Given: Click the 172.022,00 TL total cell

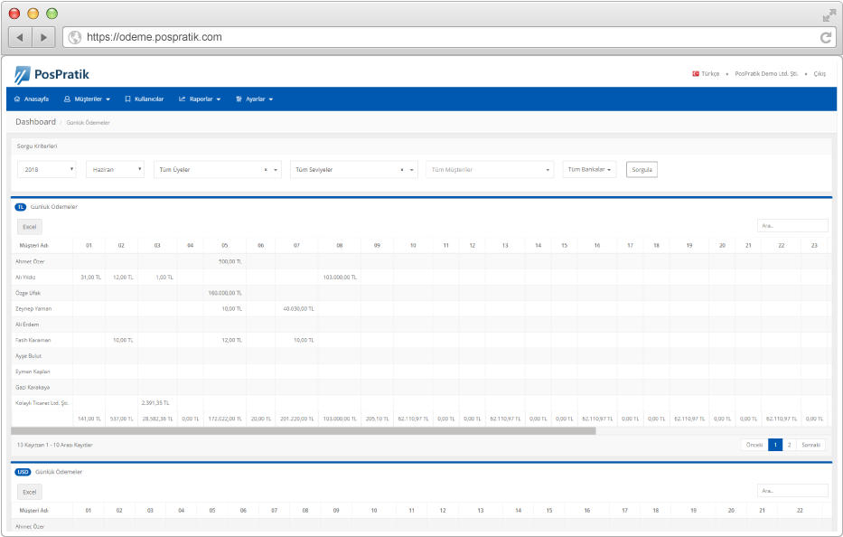Looking at the screenshot, I should click(x=225, y=419).
